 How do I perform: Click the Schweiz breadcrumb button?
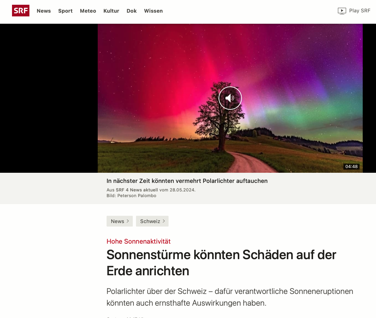pyautogui.click(x=152, y=221)
